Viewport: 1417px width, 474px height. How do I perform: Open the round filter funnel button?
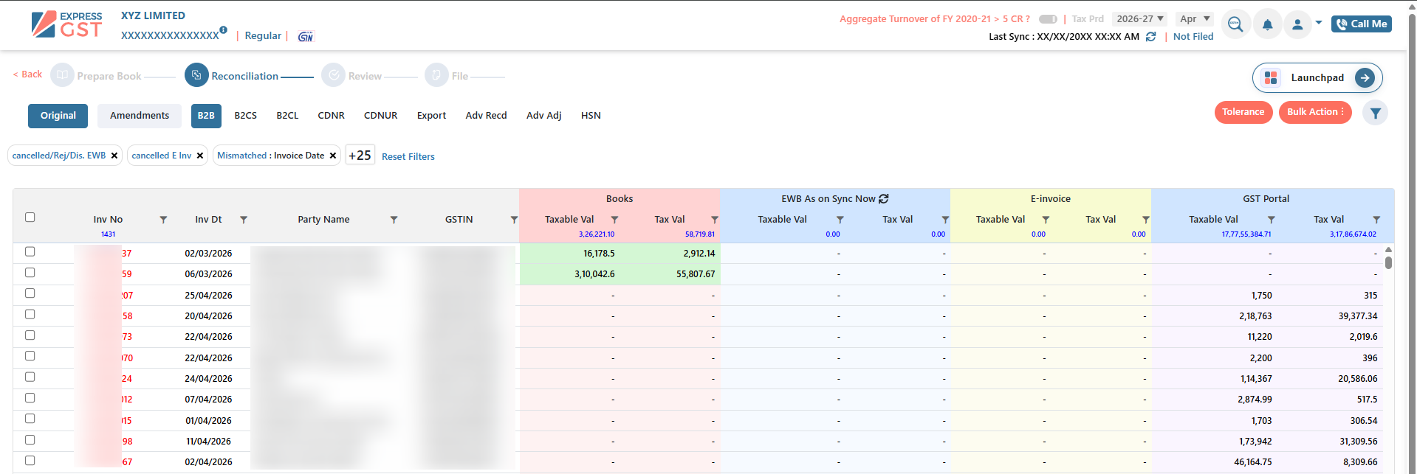1375,113
